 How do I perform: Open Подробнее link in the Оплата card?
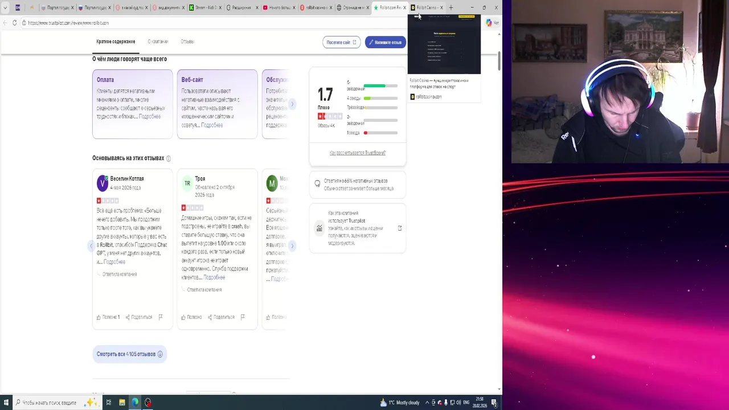pyautogui.click(x=150, y=117)
